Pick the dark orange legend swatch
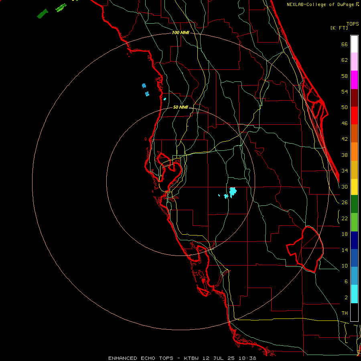This screenshot has height=361, width=361. [x=354, y=134]
